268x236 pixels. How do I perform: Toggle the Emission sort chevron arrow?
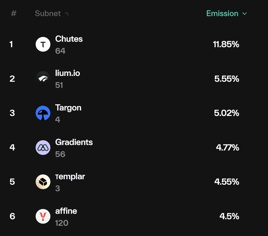(245, 14)
